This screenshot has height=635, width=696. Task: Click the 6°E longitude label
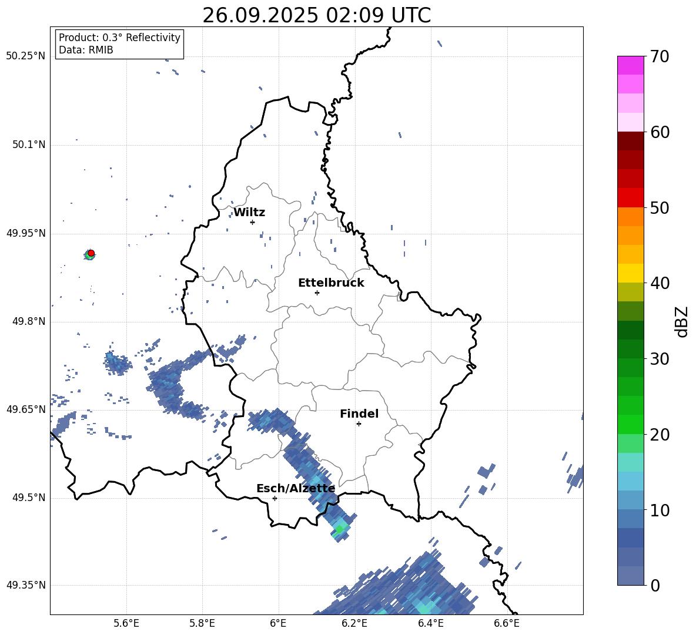click(x=278, y=623)
